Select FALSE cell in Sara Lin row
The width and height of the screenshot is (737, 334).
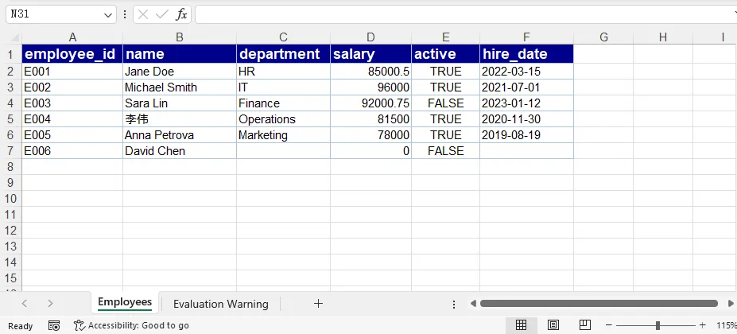click(x=445, y=103)
